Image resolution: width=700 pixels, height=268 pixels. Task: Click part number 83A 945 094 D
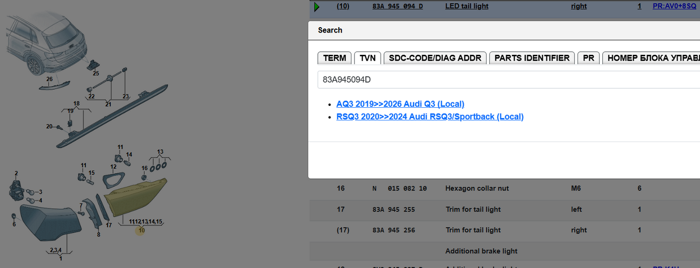398,6
